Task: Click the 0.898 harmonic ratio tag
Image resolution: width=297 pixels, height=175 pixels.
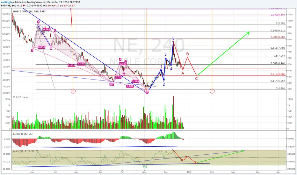Action: point(41,47)
